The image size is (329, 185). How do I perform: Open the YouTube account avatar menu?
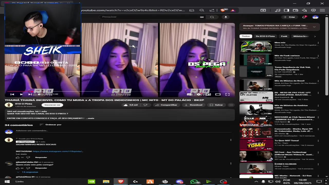tap(315, 17)
